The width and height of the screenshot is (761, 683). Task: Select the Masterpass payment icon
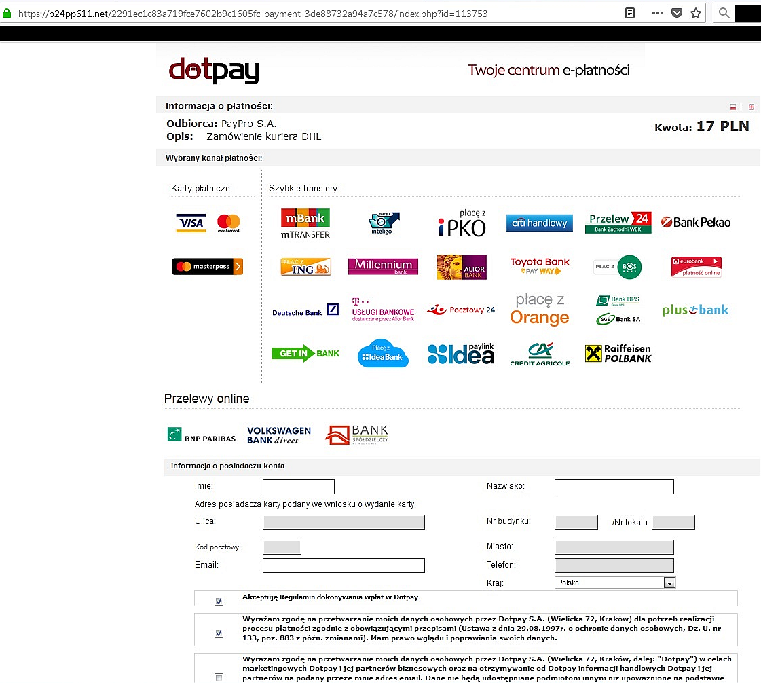tap(207, 267)
